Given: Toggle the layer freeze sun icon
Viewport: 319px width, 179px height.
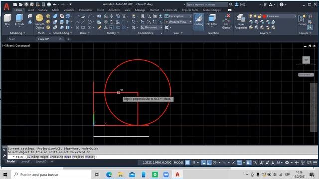Looking at the screenshot, I should 255,16.
